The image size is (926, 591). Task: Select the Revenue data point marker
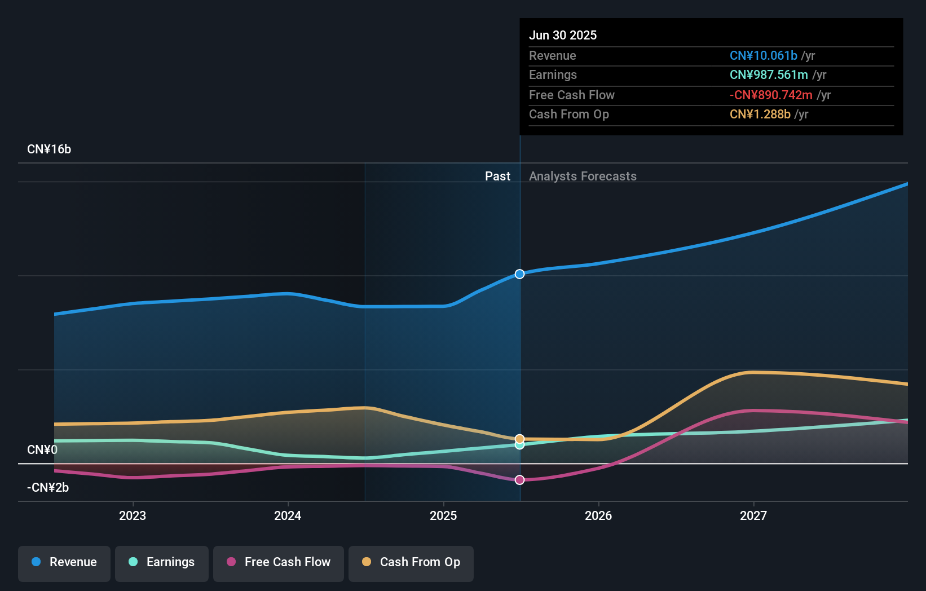tap(520, 274)
